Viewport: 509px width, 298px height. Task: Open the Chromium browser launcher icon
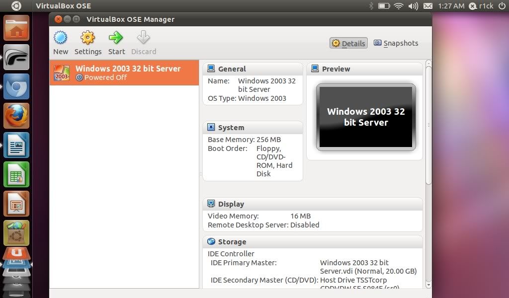click(x=16, y=86)
